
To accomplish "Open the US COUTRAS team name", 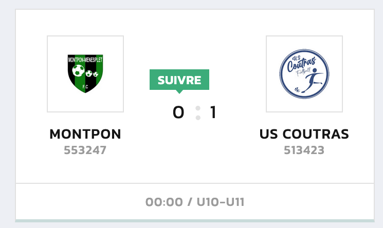I will point(304,134).
